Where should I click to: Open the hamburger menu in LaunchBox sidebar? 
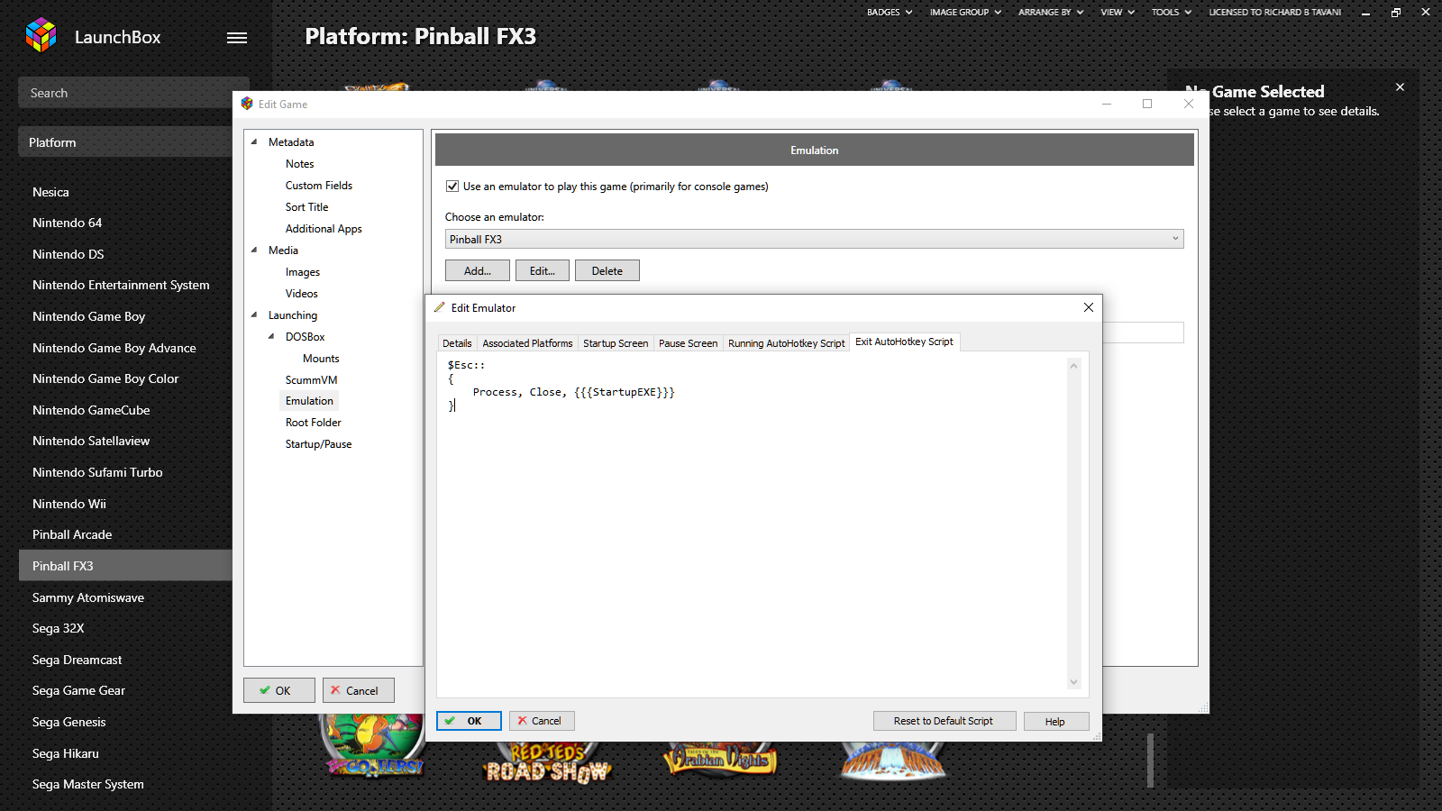click(x=237, y=38)
